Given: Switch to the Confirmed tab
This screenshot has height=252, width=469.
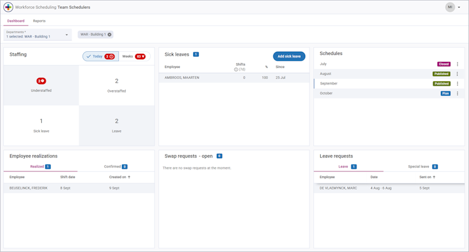Looking at the screenshot, I should tap(116, 166).
